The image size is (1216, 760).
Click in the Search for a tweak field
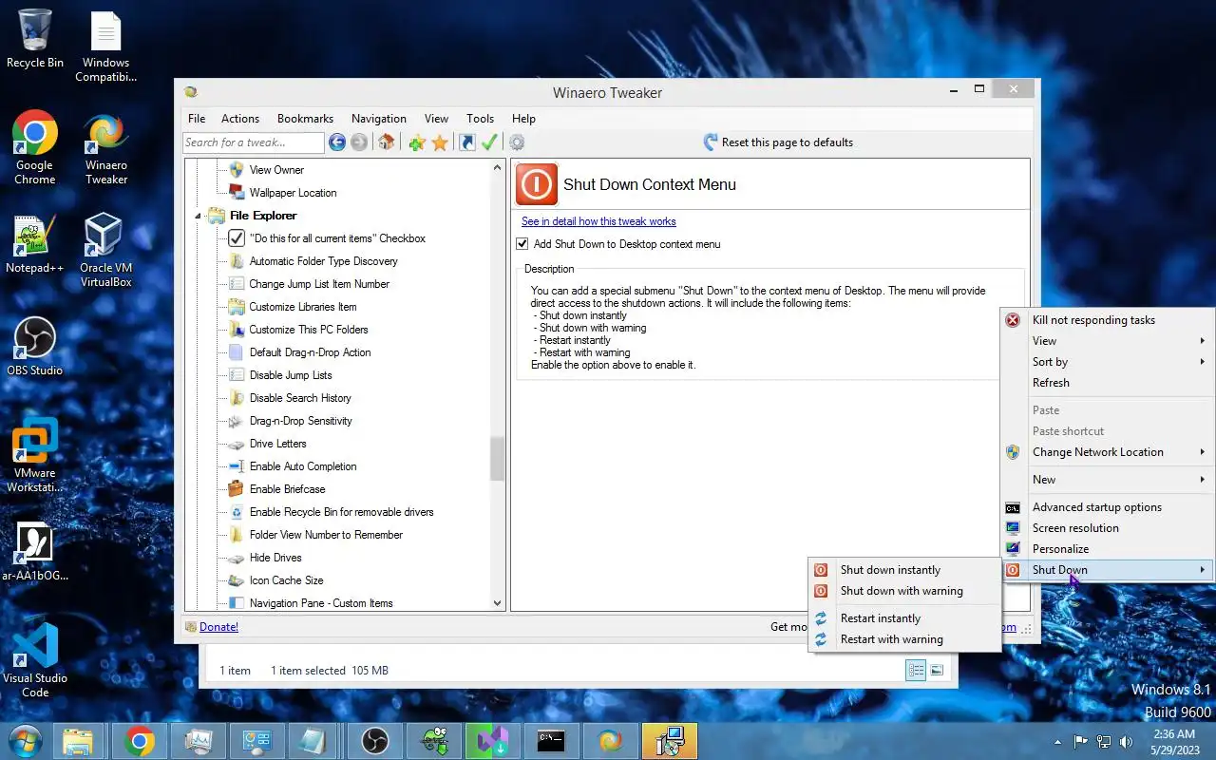254,142
